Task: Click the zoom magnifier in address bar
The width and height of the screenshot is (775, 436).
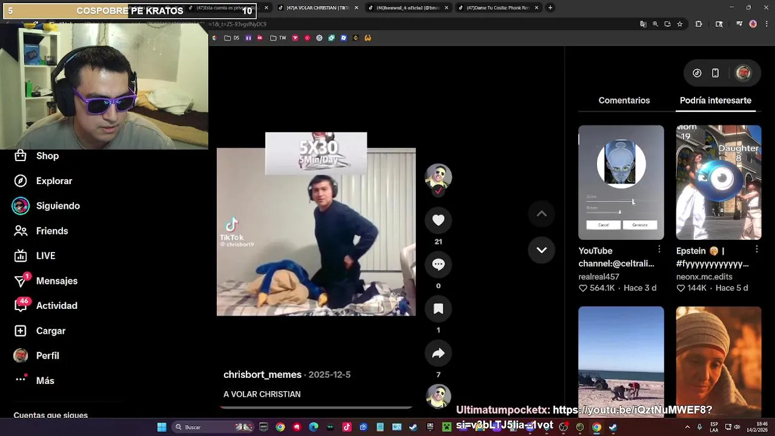Action: [x=655, y=24]
